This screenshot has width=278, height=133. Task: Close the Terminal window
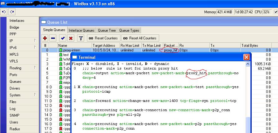pos(246,57)
